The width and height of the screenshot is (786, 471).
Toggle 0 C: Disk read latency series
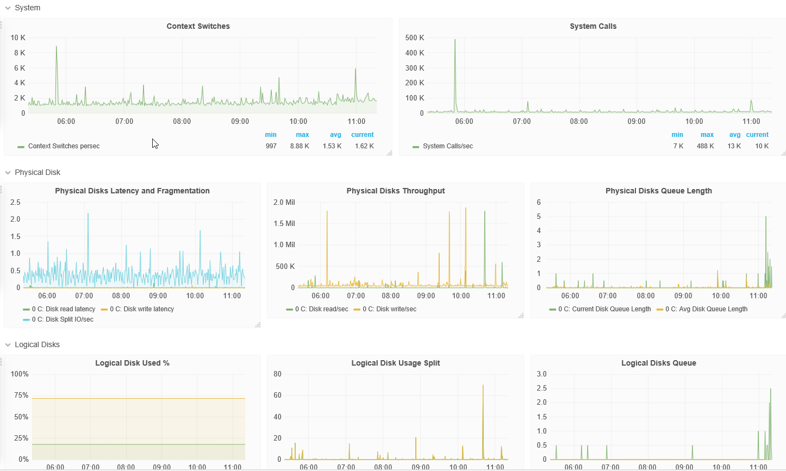pos(64,309)
